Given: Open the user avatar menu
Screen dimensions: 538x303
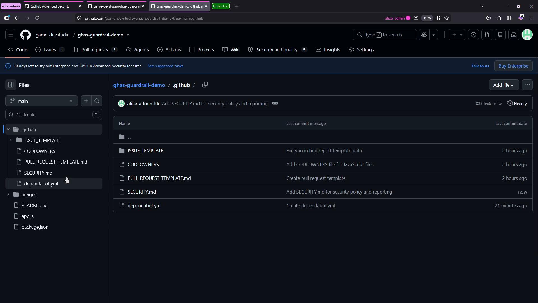Looking at the screenshot, I should point(527,35).
